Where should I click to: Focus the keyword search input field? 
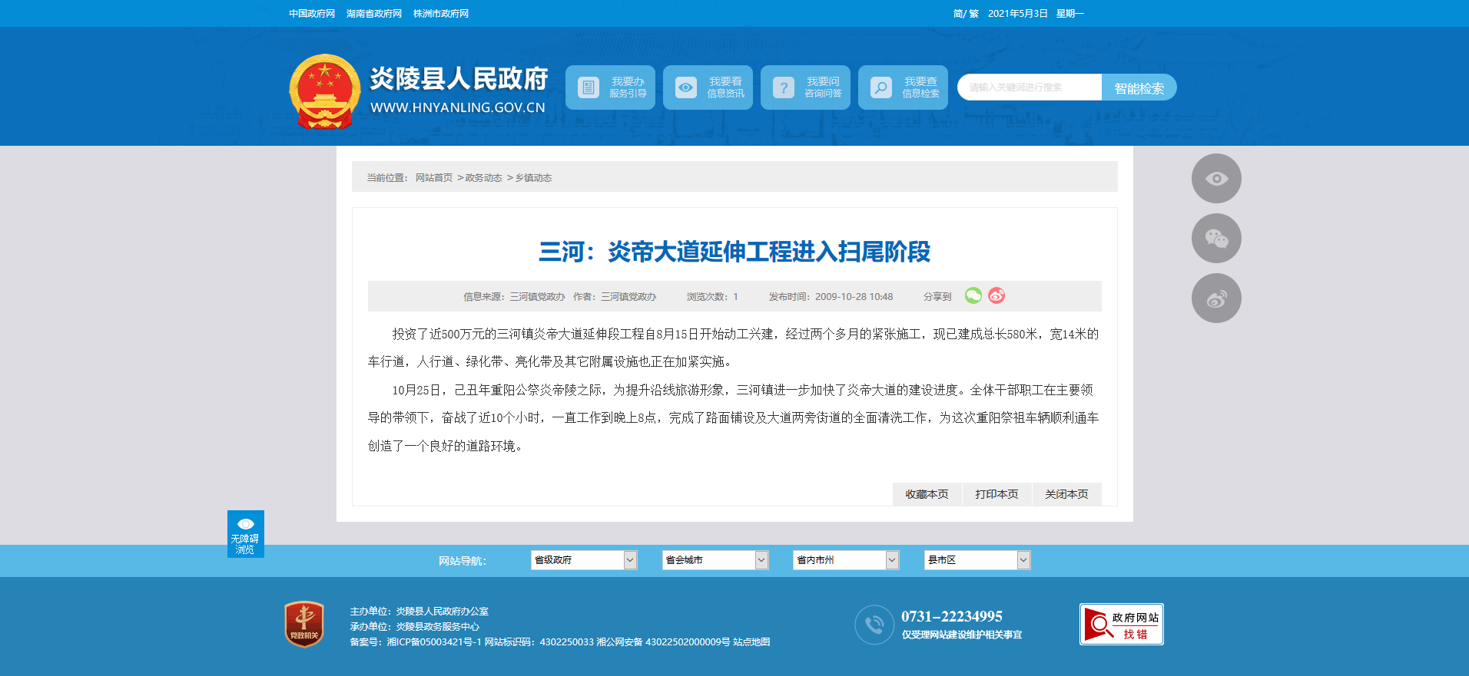(1030, 87)
